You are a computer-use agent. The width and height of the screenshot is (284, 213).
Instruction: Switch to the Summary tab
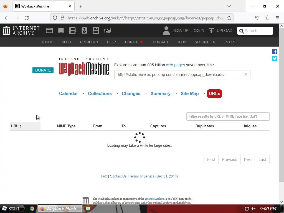(x=161, y=93)
